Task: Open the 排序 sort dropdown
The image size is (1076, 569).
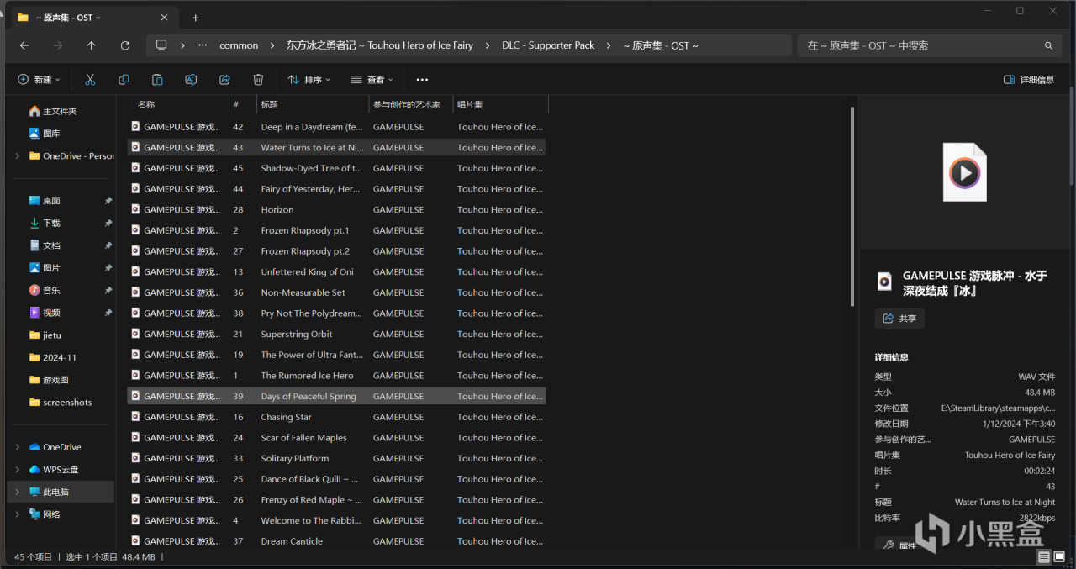Action: click(309, 80)
